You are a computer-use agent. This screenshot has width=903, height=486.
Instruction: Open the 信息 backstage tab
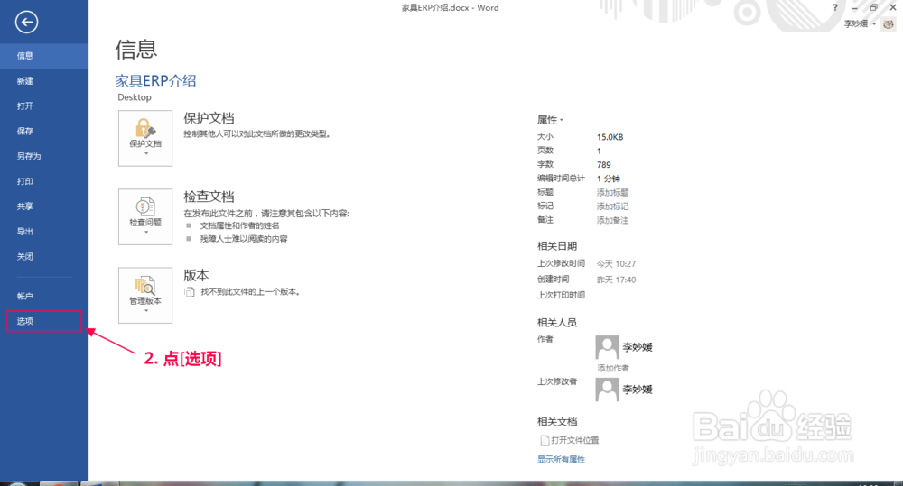tap(44, 56)
